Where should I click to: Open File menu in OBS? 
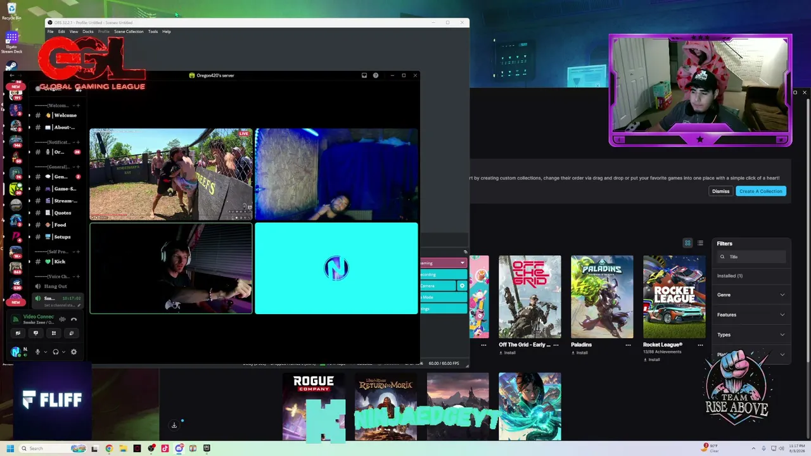(50, 32)
